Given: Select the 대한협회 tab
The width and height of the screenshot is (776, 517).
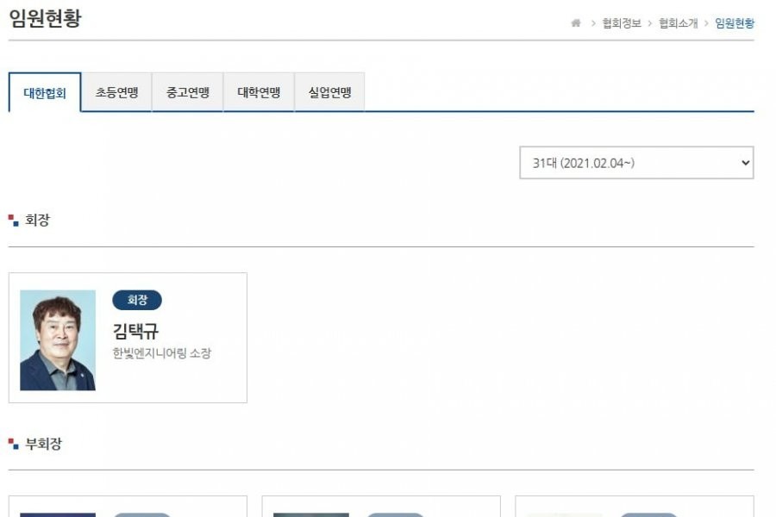Looking at the screenshot, I should point(45,92).
